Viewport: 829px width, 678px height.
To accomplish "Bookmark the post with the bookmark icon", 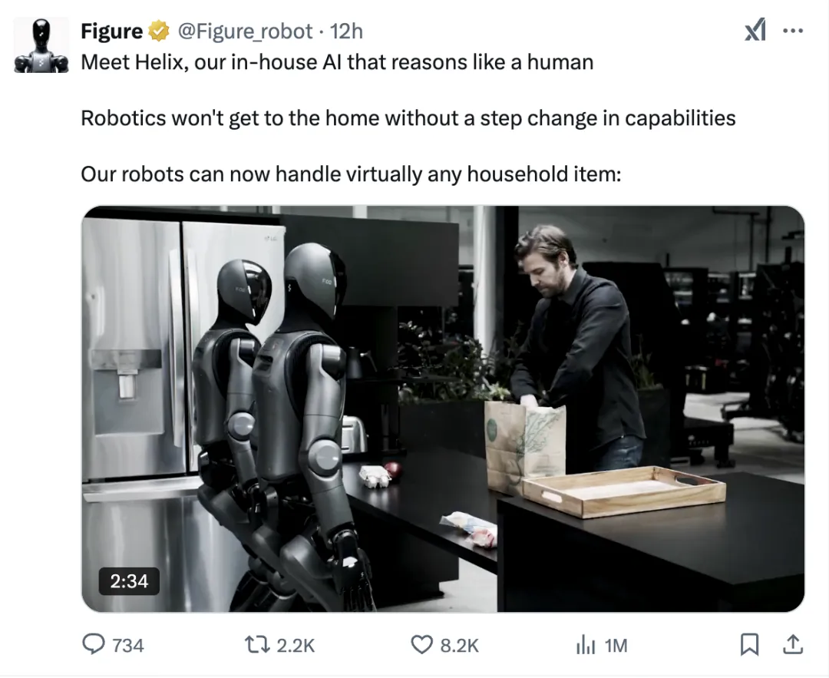I will coord(749,645).
